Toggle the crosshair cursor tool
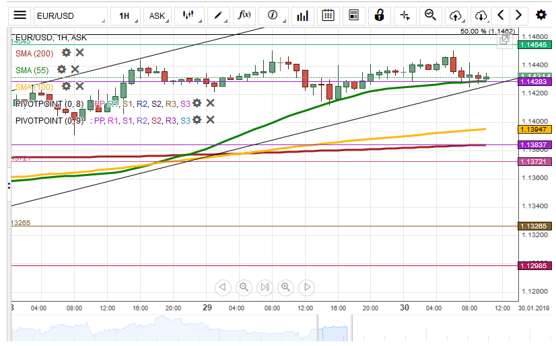The height and width of the screenshot is (346, 556). pos(405,15)
